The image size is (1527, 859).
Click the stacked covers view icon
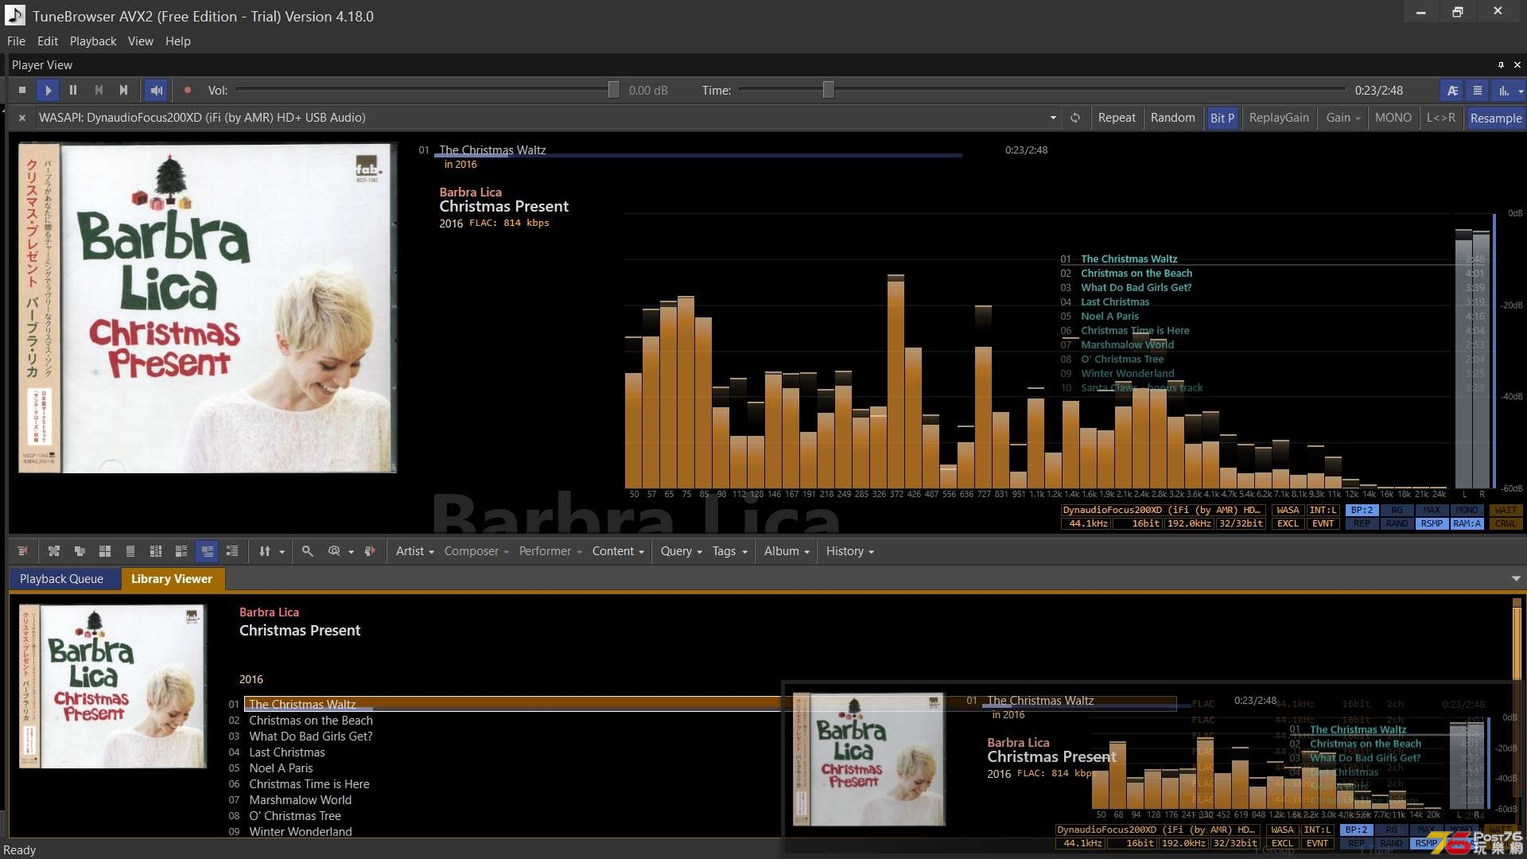[x=80, y=551]
